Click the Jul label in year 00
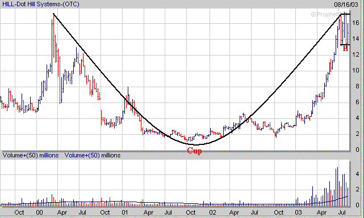 82,212
